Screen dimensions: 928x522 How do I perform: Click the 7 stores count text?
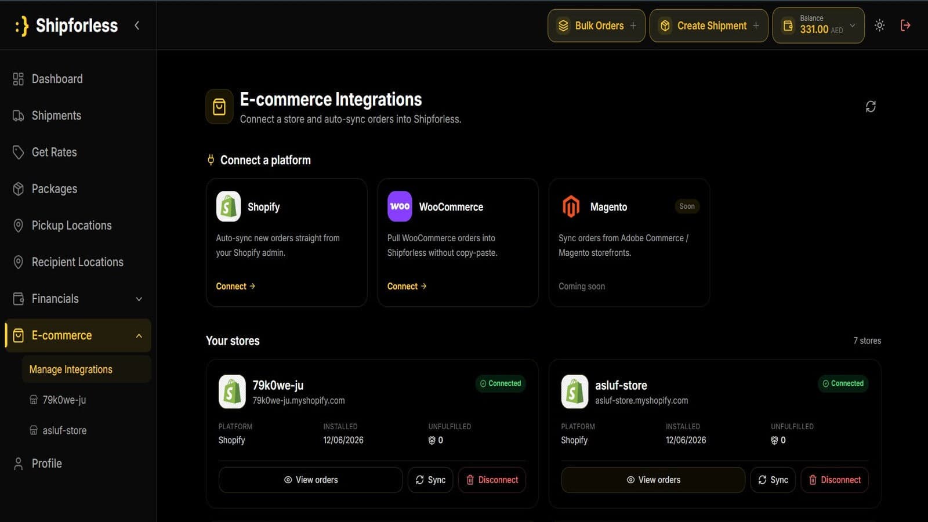tap(867, 340)
